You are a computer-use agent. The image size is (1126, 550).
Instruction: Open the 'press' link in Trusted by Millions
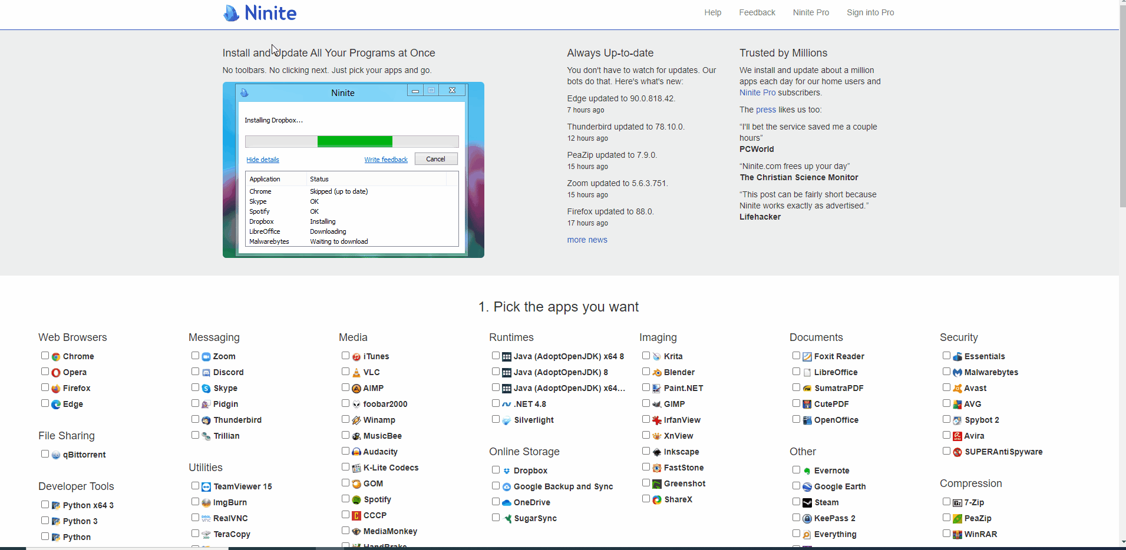(766, 110)
